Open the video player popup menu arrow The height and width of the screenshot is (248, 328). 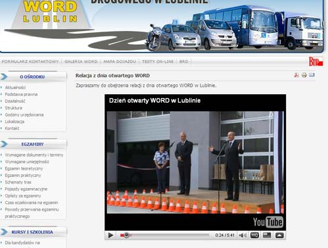pos(279,236)
